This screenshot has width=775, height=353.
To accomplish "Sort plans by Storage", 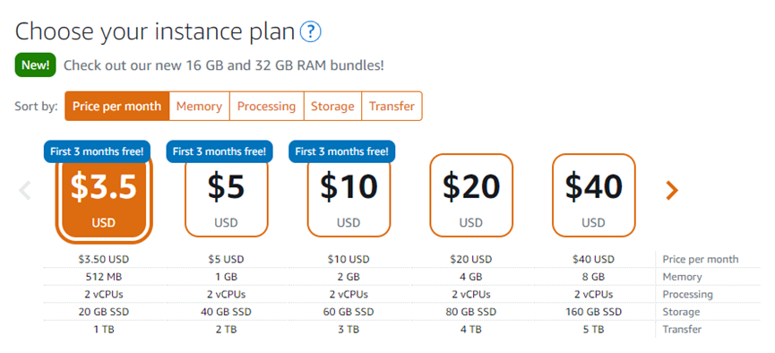I will 332,106.
